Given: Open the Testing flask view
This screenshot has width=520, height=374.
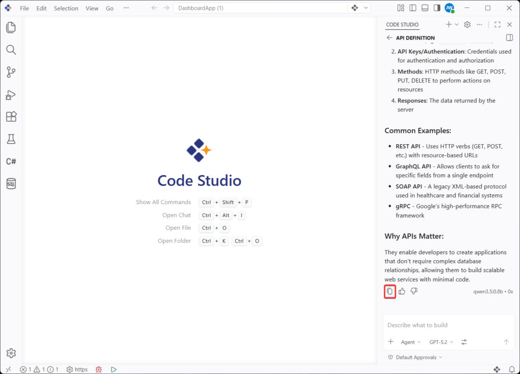Looking at the screenshot, I should click(x=11, y=139).
